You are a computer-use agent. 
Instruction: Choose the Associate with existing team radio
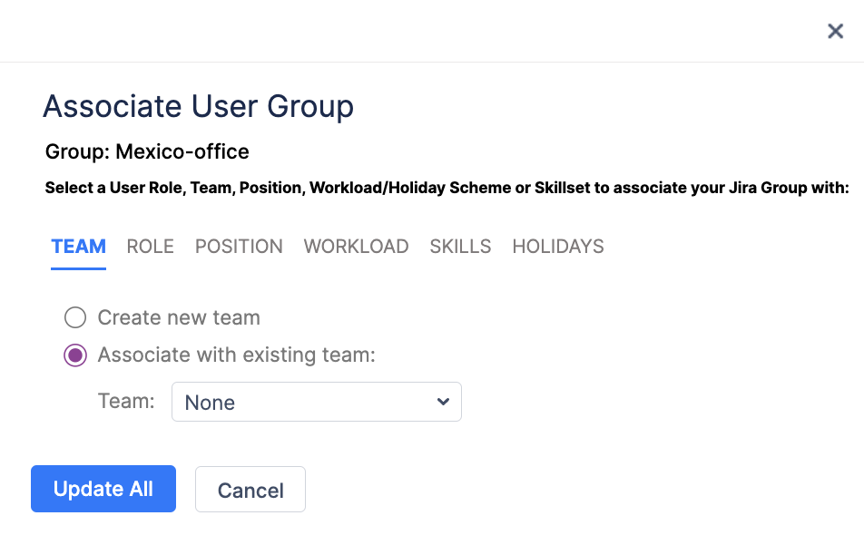click(75, 355)
